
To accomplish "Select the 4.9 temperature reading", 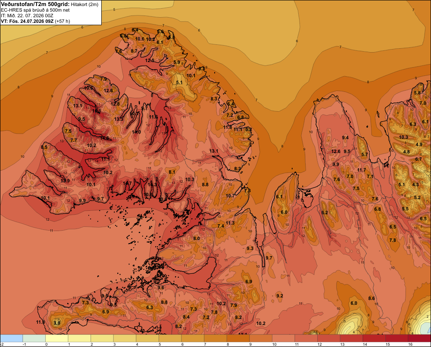I will (x=419, y=145).
